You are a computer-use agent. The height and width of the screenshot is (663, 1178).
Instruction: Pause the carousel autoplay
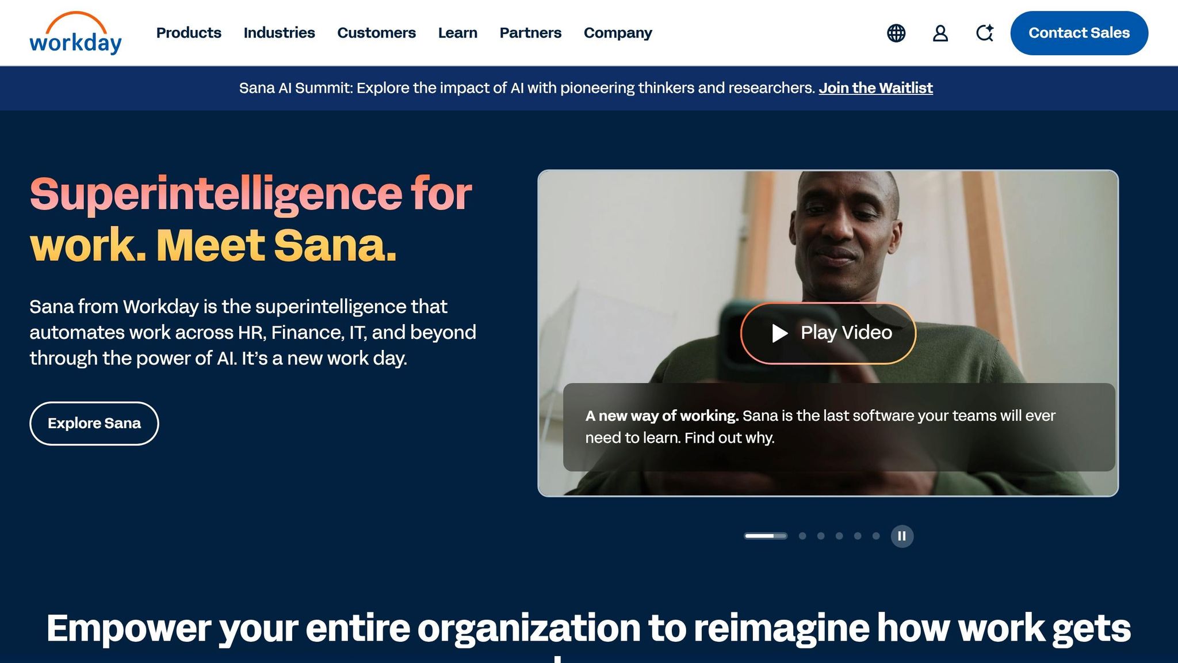pyautogui.click(x=902, y=536)
